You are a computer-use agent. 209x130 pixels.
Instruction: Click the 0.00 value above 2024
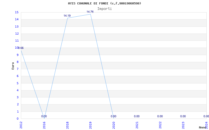[x=206, y=116]
